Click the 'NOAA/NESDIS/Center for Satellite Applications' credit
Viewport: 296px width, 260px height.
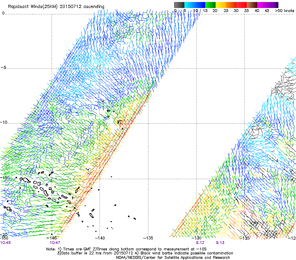[x=173, y=258]
